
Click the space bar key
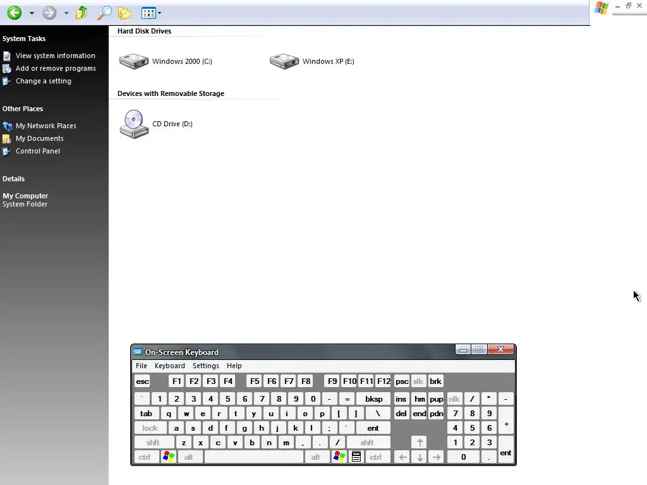254,457
